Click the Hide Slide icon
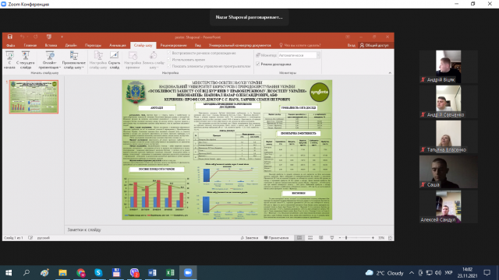Image resolution: width=499 pixels, height=280 pixels. [114, 55]
